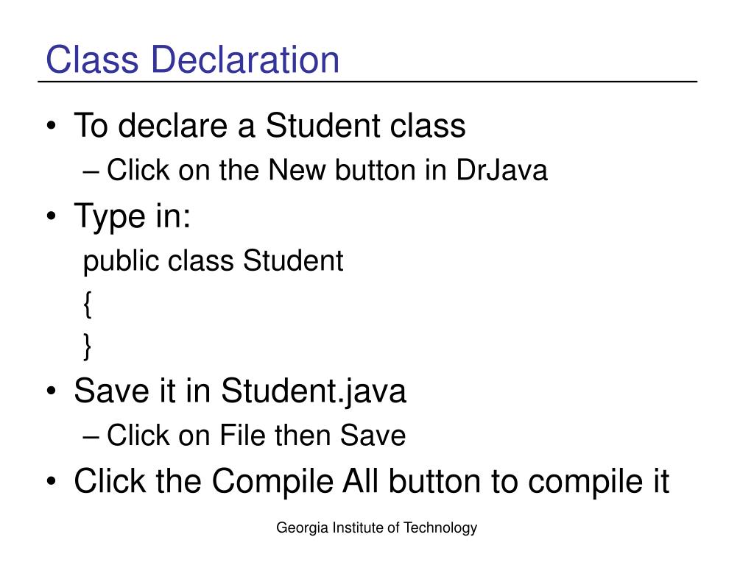Select the horizontal line under the title
The image size is (754, 565).
point(367,82)
